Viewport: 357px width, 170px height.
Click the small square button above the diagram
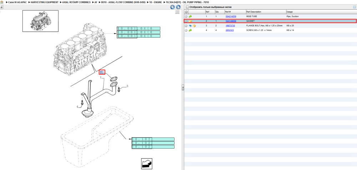point(177,12)
